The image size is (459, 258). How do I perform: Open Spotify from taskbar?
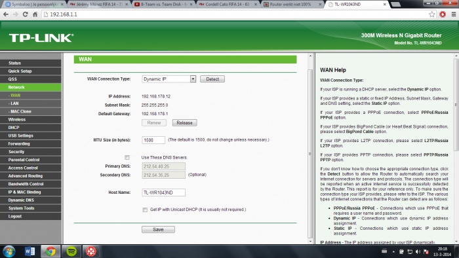coord(71,251)
